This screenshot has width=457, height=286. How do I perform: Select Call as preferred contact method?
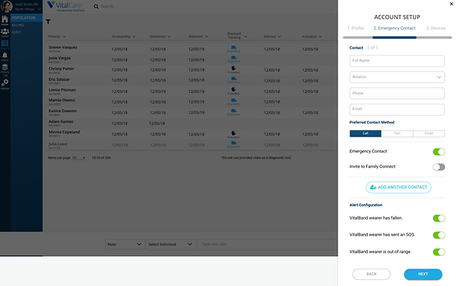(365, 133)
